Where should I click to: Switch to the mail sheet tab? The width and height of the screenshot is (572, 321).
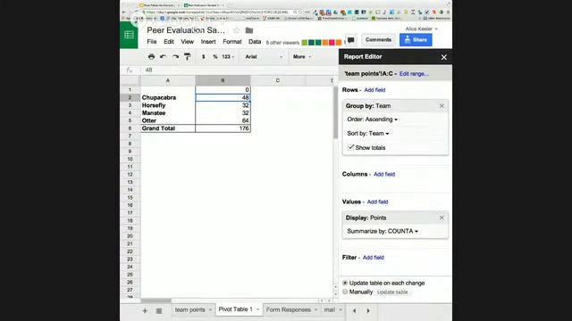(x=330, y=310)
